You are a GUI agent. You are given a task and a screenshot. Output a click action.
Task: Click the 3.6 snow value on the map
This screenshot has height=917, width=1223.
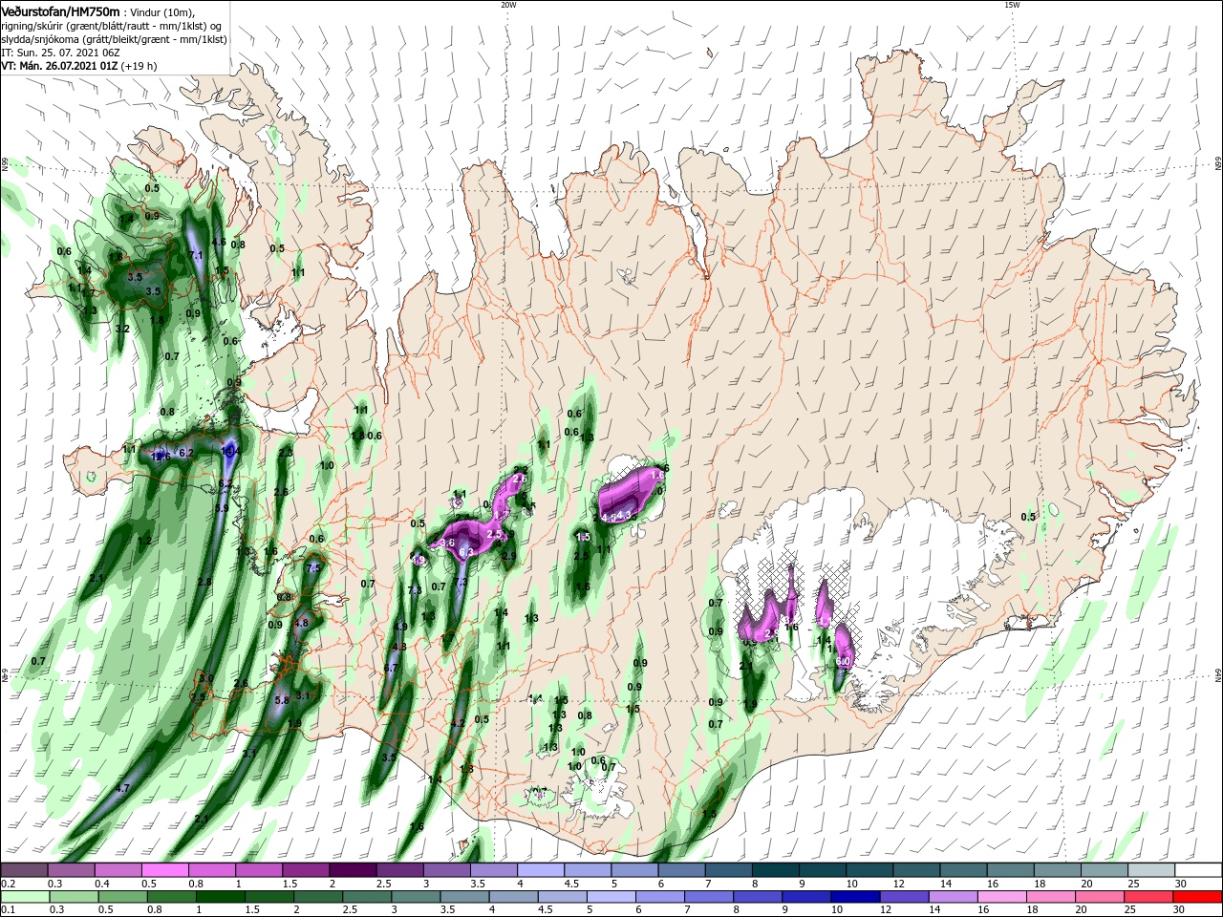pyautogui.click(x=446, y=542)
